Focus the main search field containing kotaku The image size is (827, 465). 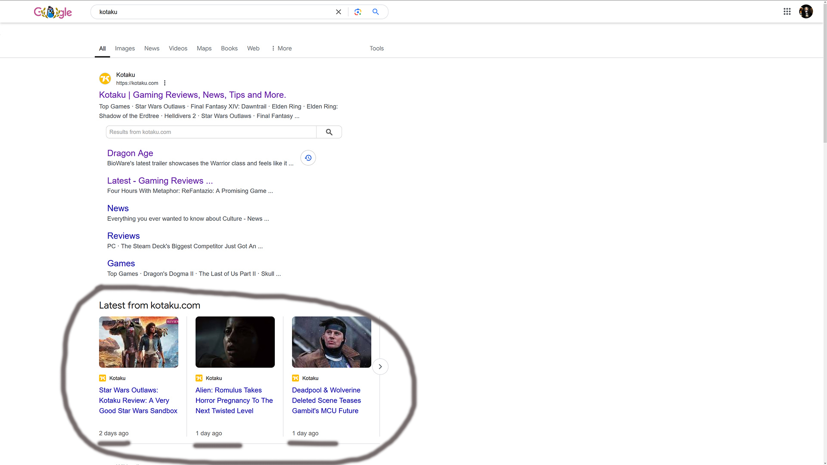click(x=215, y=12)
